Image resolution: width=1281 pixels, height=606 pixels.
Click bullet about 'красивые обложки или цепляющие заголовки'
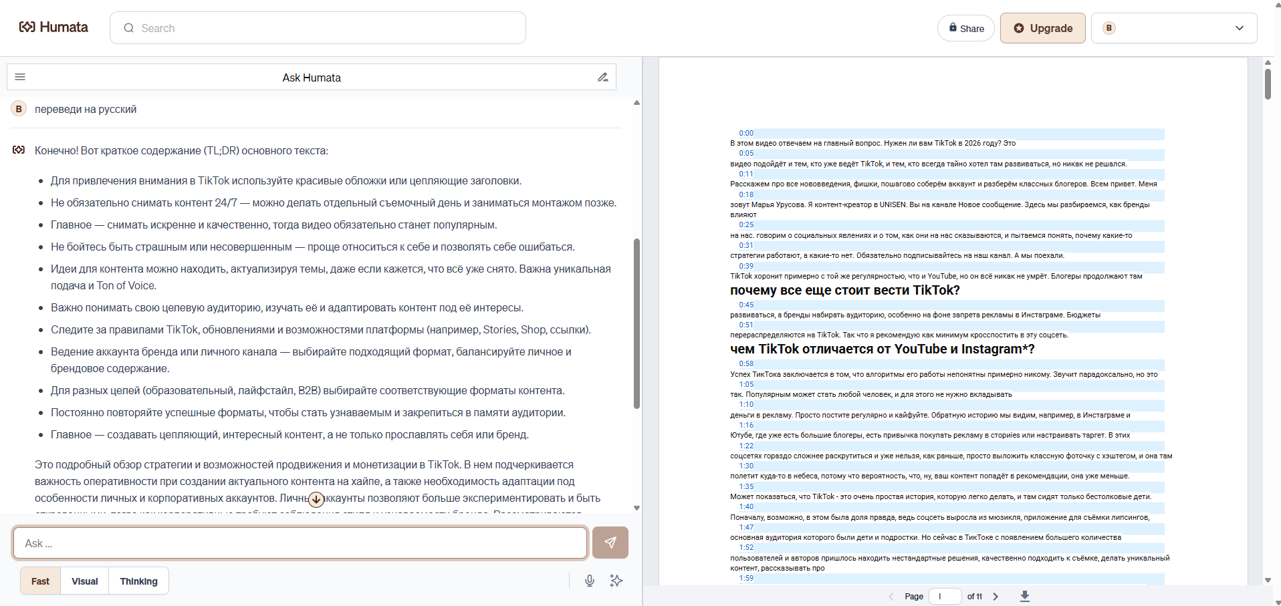pos(286,180)
